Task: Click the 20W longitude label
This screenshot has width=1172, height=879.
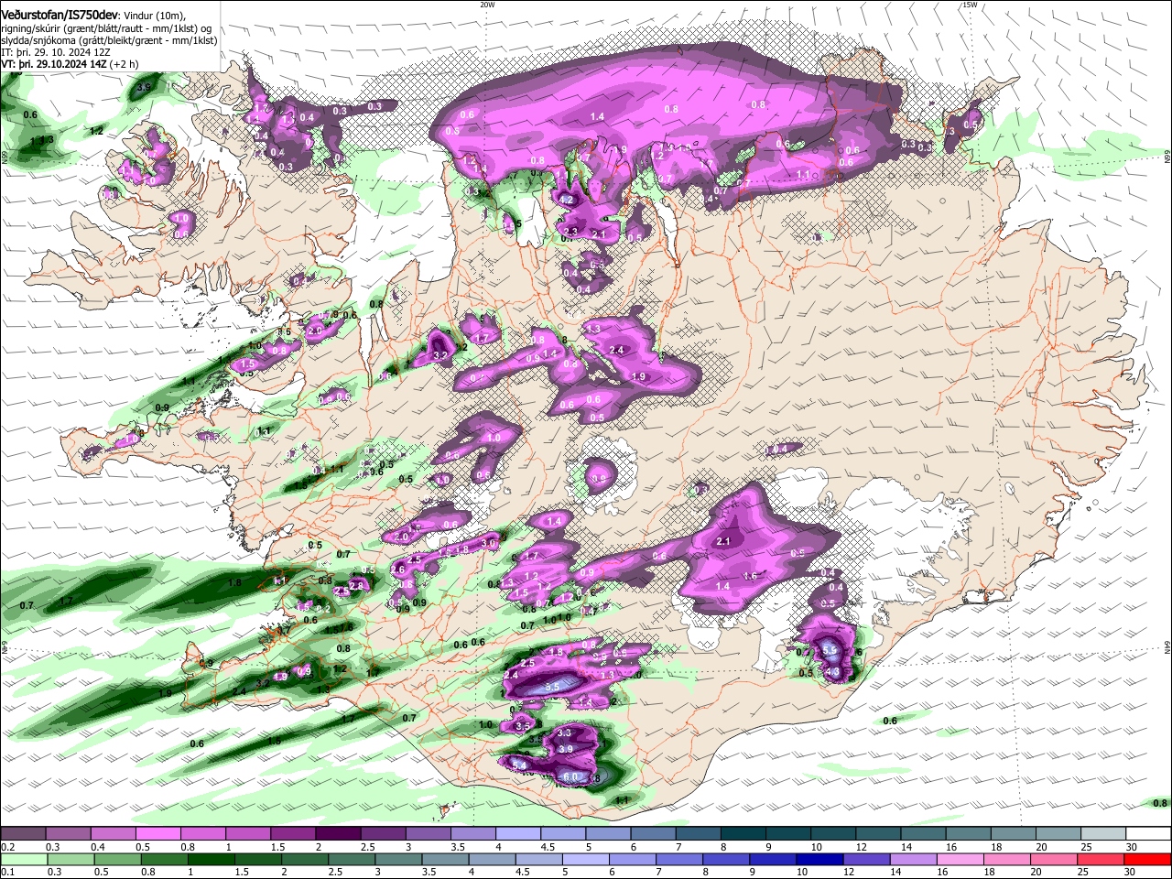Action: click(487, 5)
